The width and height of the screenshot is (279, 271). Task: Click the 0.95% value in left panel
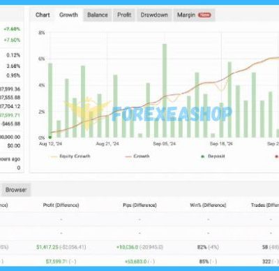pyautogui.click(x=13, y=75)
